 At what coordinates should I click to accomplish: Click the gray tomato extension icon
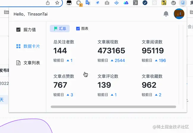173,3
